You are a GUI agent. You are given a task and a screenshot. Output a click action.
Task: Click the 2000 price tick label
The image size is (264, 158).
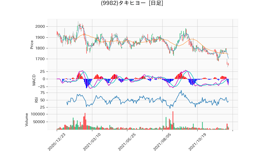pos(40,27)
